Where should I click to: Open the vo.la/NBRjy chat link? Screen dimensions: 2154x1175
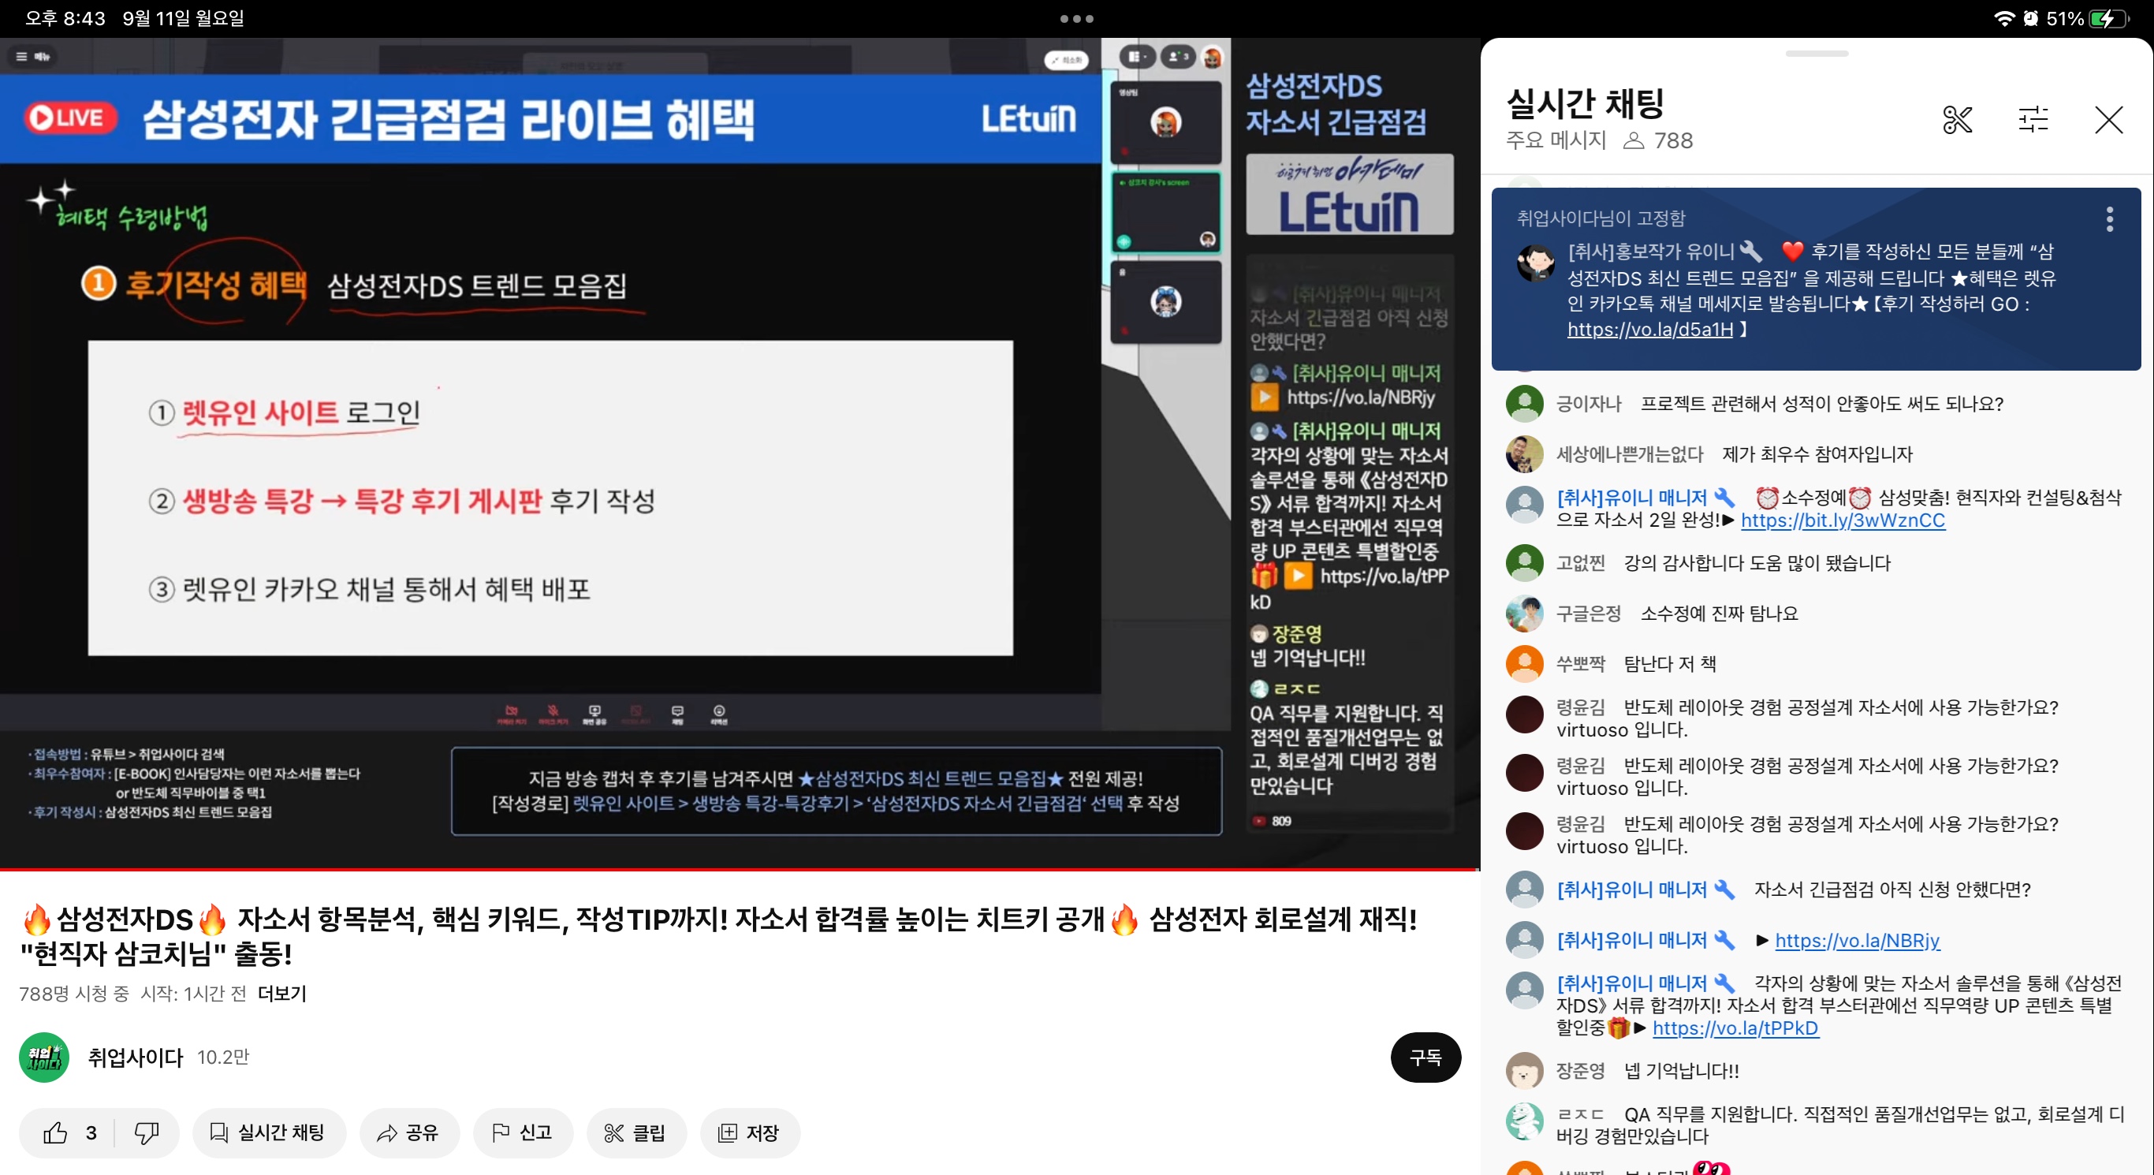tap(1858, 940)
